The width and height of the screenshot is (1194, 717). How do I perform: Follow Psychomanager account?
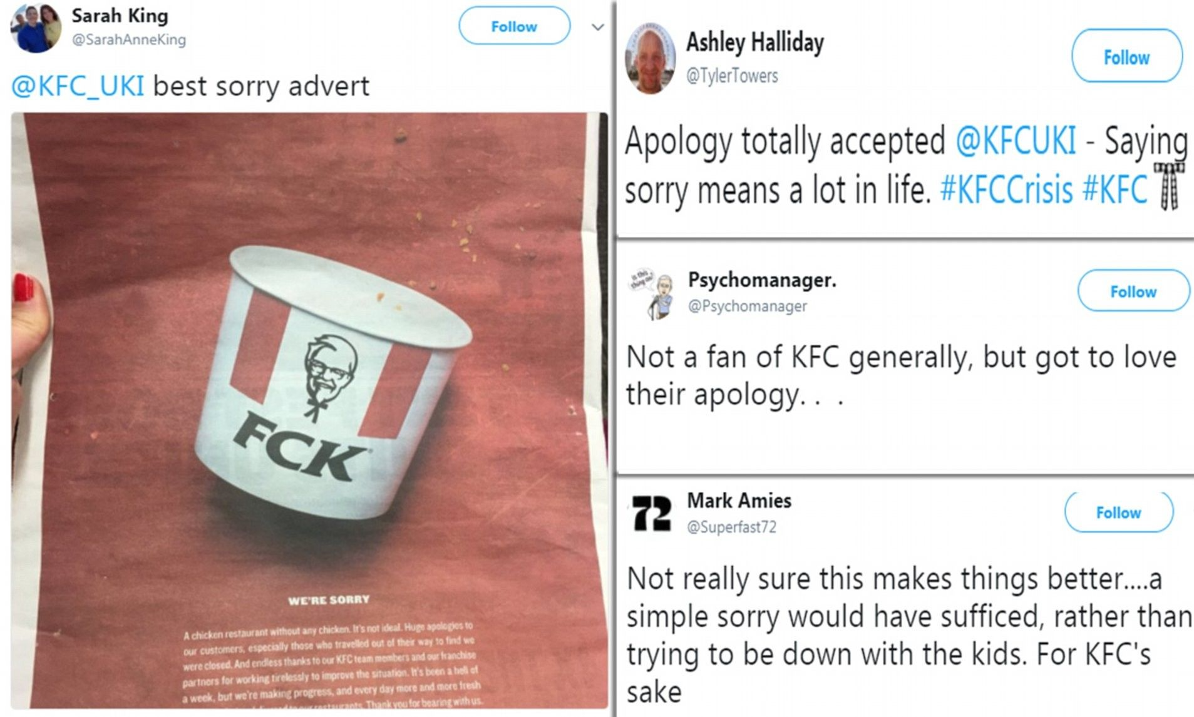coord(1133,292)
